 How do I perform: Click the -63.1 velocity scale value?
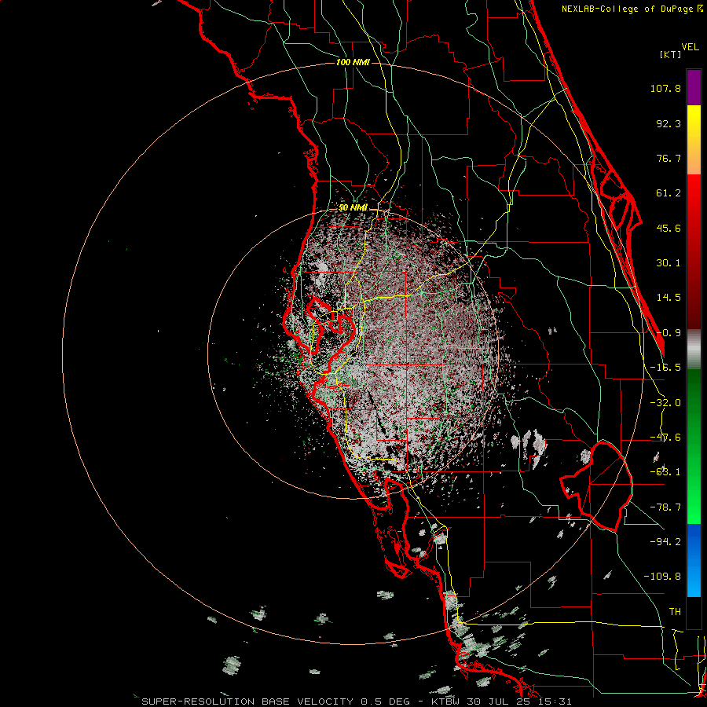click(x=665, y=471)
